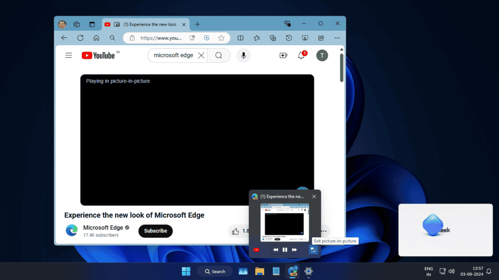Click the Windows Start button
Viewport: 499px width, 280px height.
(186, 271)
